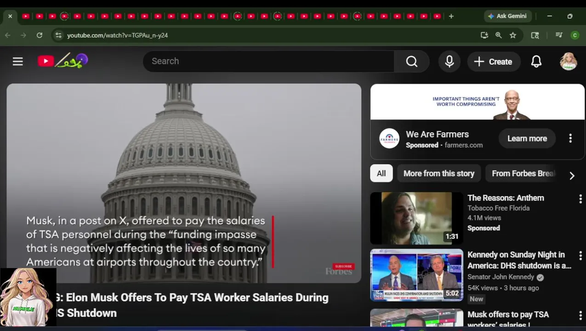Click farmers.com text in ad
586x331 pixels.
tap(464, 145)
